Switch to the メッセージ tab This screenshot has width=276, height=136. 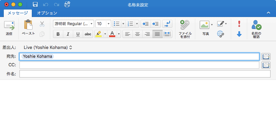pyautogui.click(x=18, y=13)
